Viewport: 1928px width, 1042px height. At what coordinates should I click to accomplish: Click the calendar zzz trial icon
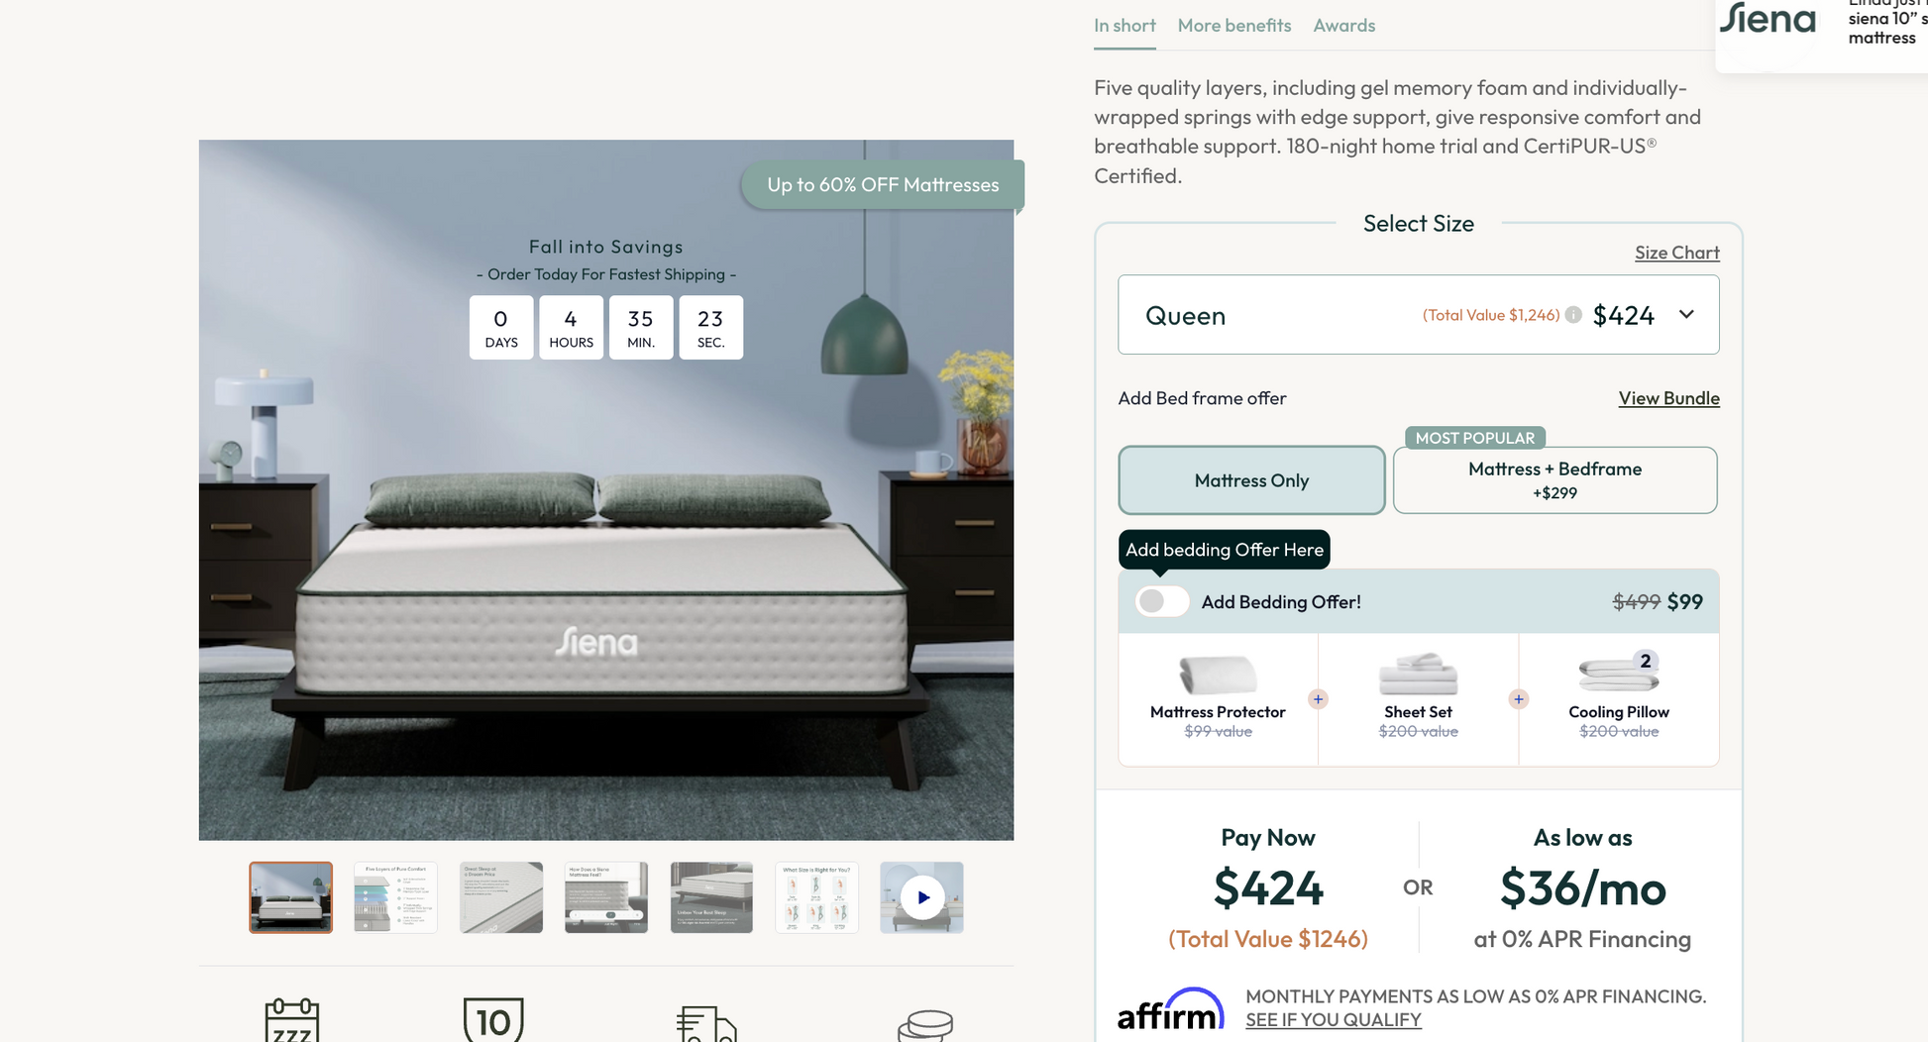[x=291, y=1020]
